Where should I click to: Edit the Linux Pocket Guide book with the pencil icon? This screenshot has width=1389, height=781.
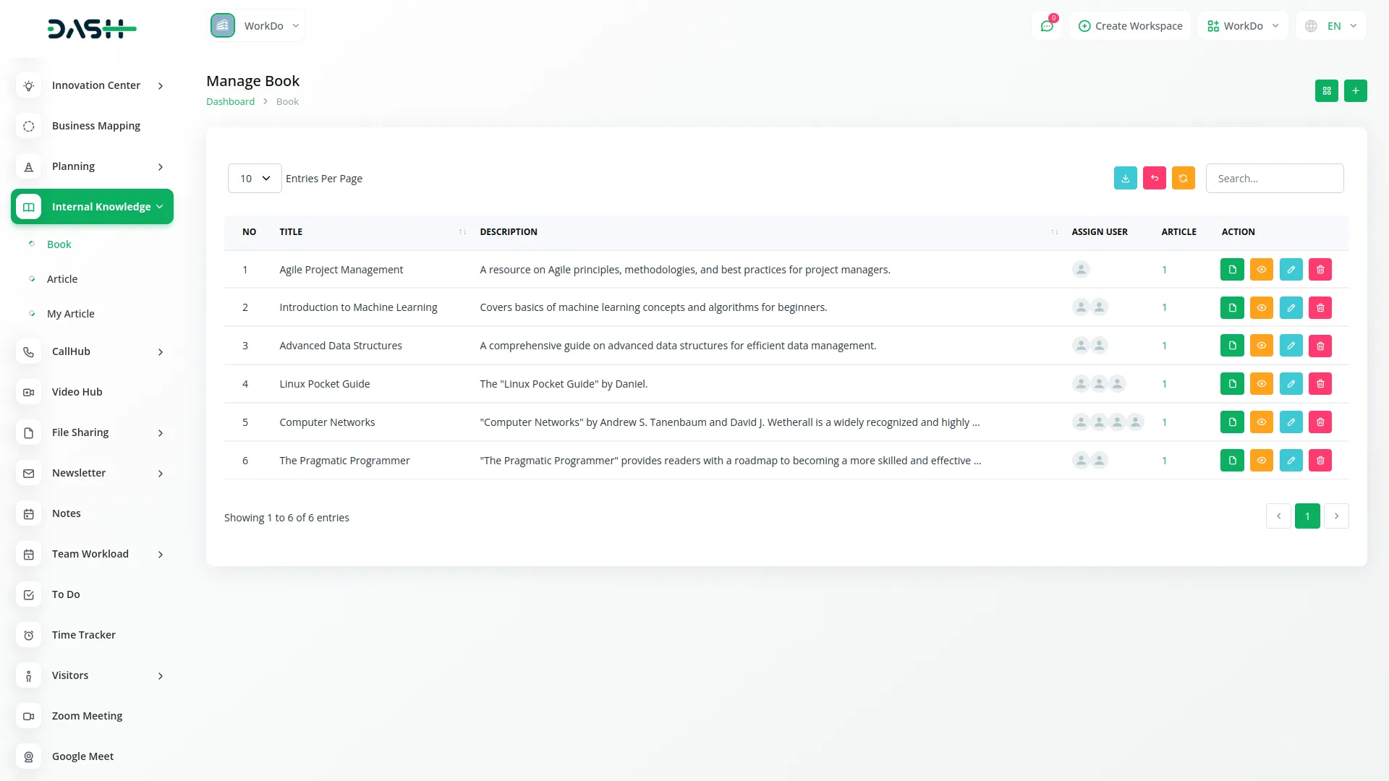tap(1291, 383)
